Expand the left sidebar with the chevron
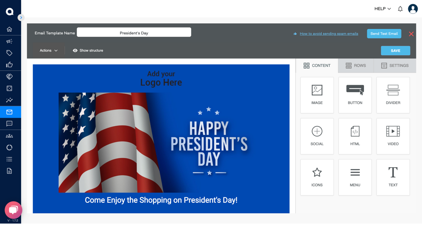 pyautogui.click(x=21, y=17)
